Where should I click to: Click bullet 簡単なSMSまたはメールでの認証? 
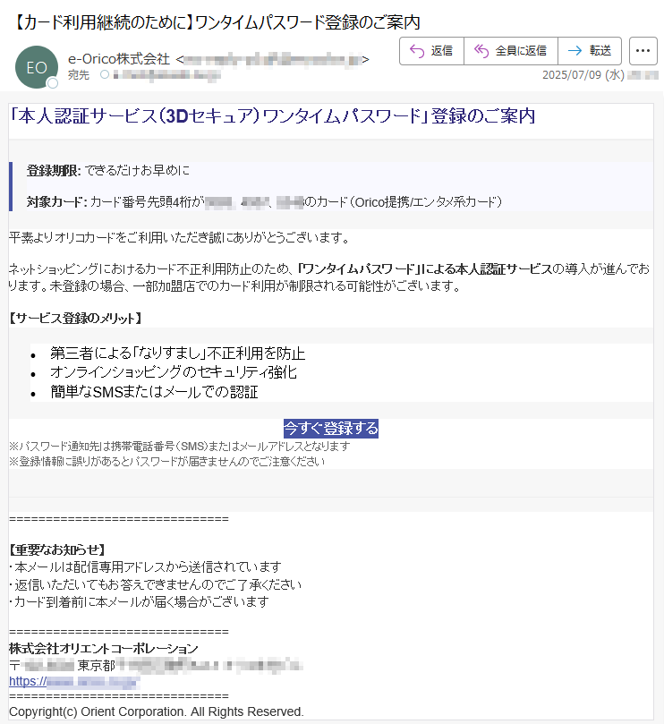[154, 392]
